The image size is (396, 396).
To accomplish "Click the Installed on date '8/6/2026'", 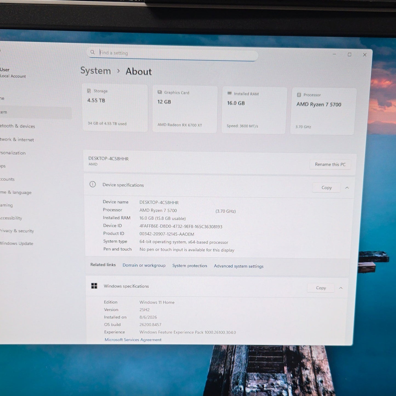I will (148, 317).
